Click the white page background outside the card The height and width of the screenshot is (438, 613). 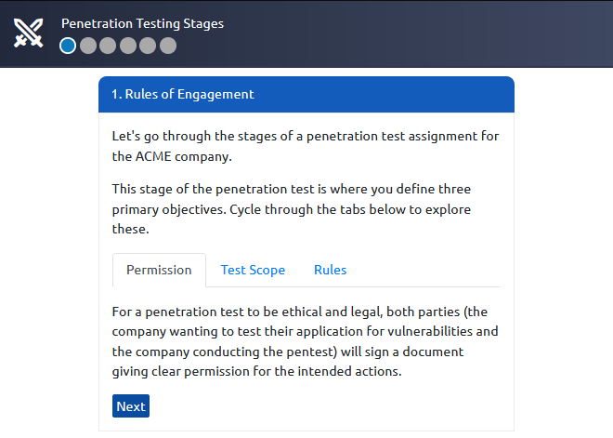(x=563, y=250)
